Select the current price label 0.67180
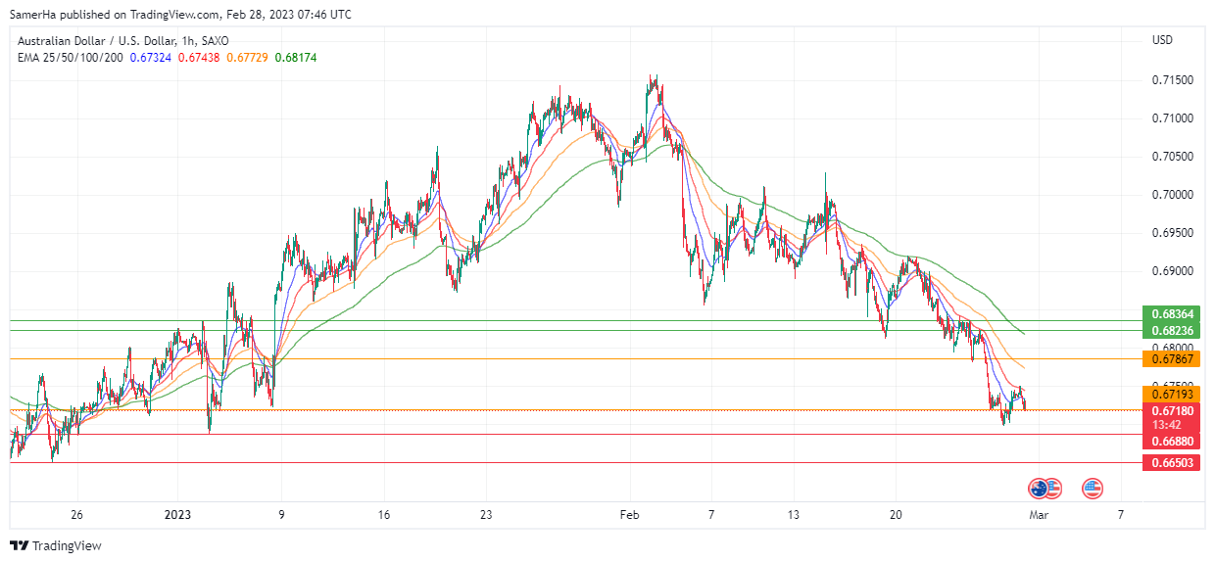Image resolution: width=1215 pixels, height=563 pixels. 1171,410
